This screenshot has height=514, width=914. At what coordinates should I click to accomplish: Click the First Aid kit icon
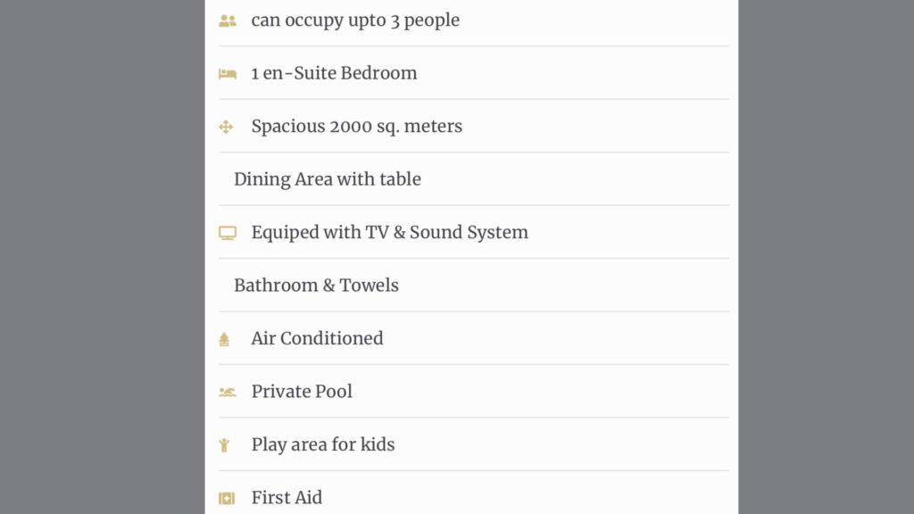tap(227, 498)
